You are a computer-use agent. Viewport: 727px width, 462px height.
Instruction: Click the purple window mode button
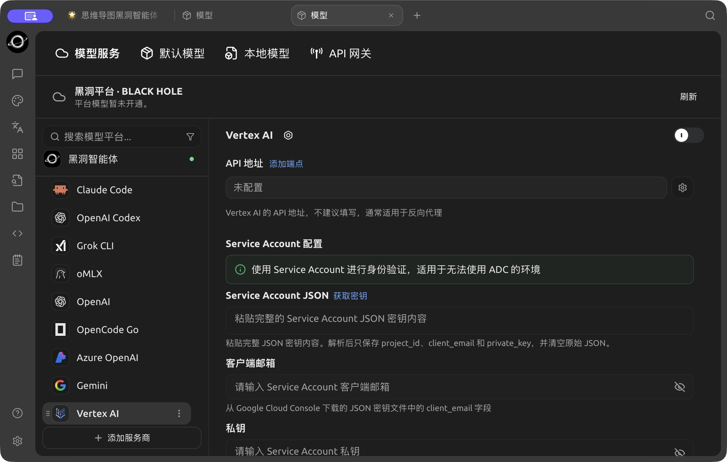tap(30, 16)
